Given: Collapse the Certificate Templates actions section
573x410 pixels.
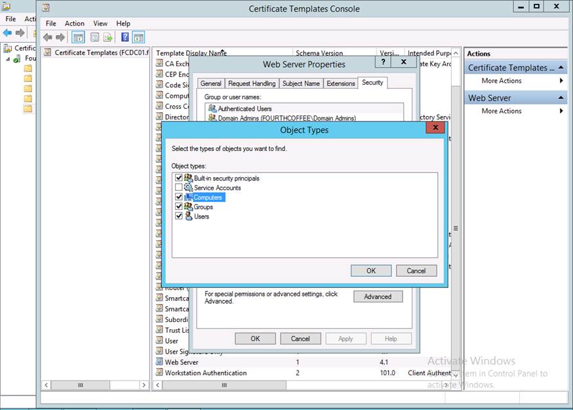Looking at the screenshot, I should (561, 68).
